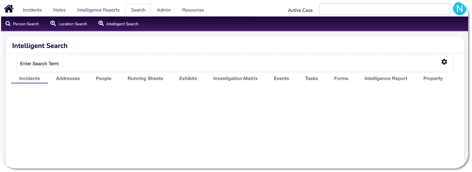
Task: Show the Investigation Matrix tab
Action: coord(235,79)
